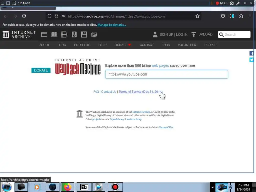256x192 pixels.
Task: Click the half-circle toolbar extension icon
Action: tap(232, 16)
